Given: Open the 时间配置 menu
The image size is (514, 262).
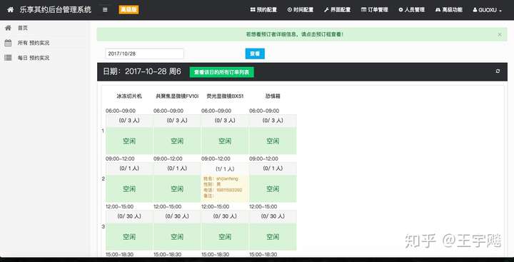Looking at the screenshot, I should coord(301,10).
